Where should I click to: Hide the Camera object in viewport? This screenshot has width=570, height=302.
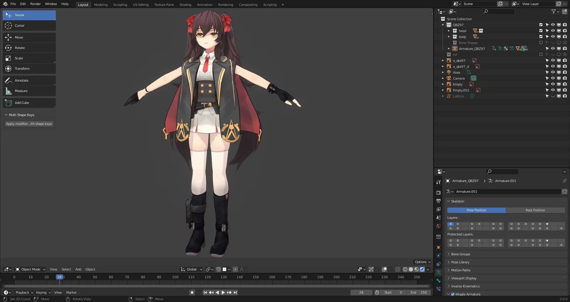coord(553,78)
